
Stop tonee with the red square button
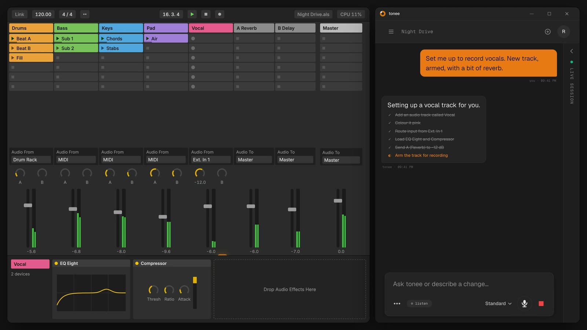541,304
